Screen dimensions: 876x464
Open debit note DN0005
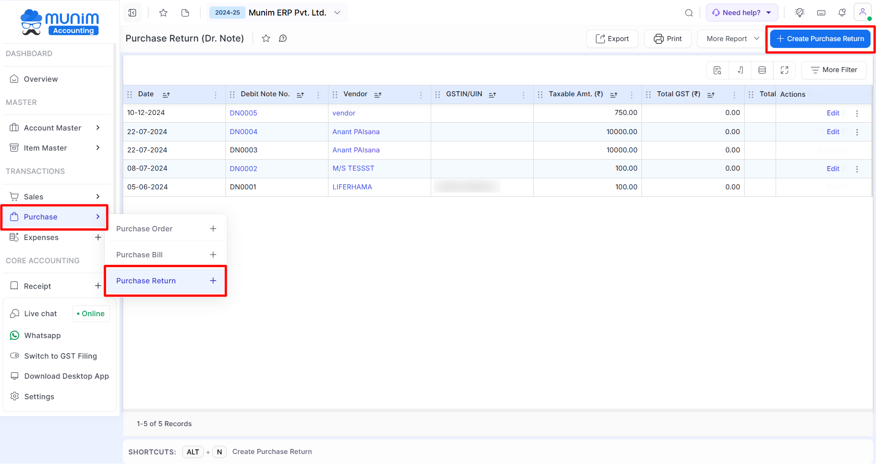coord(243,113)
